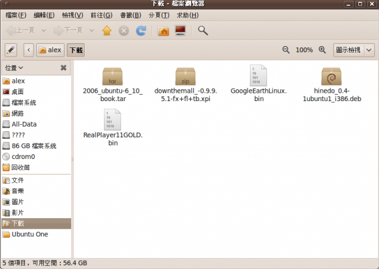
Task: Select 86 GB 檔案系統 in sidebar
Action: click(x=36, y=145)
